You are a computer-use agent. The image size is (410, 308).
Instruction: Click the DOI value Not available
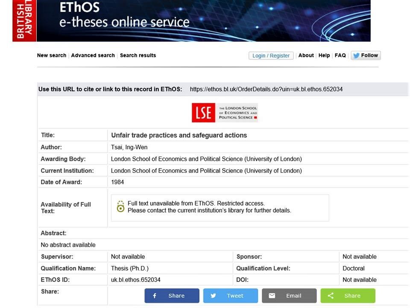point(360,280)
